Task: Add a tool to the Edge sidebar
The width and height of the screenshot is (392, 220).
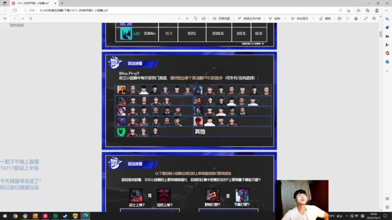Action: tap(387, 71)
